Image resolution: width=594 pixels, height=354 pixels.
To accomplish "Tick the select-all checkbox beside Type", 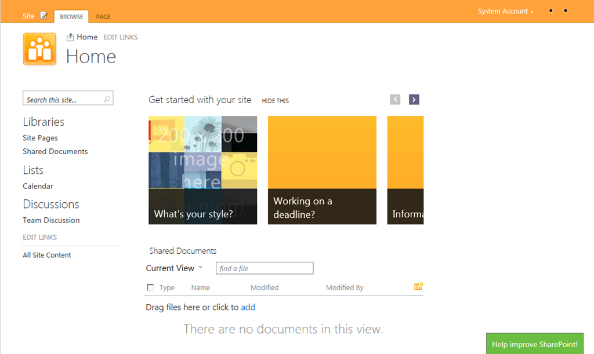I will coord(151,287).
